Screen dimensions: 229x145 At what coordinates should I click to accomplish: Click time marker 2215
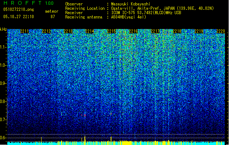pyautogui.click(x=111, y=31)
